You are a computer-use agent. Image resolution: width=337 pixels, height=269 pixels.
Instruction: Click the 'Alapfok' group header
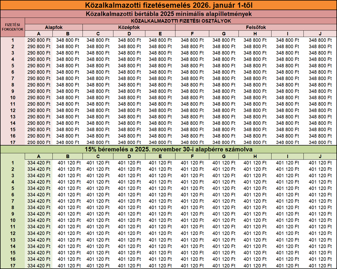pos(54,27)
